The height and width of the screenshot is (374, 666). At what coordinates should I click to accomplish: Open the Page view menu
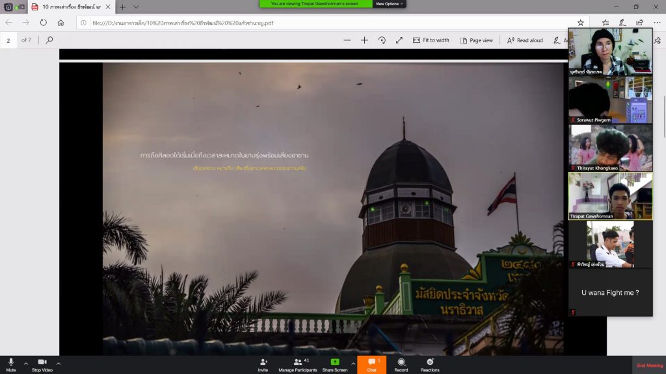(x=476, y=40)
